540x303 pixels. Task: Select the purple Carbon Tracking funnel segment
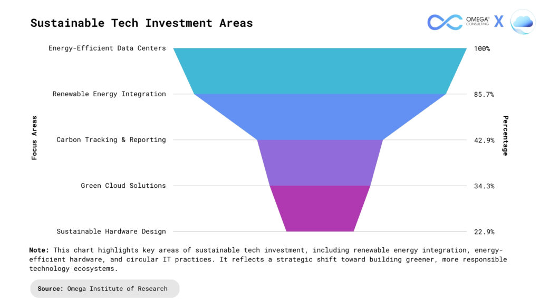click(320, 163)
